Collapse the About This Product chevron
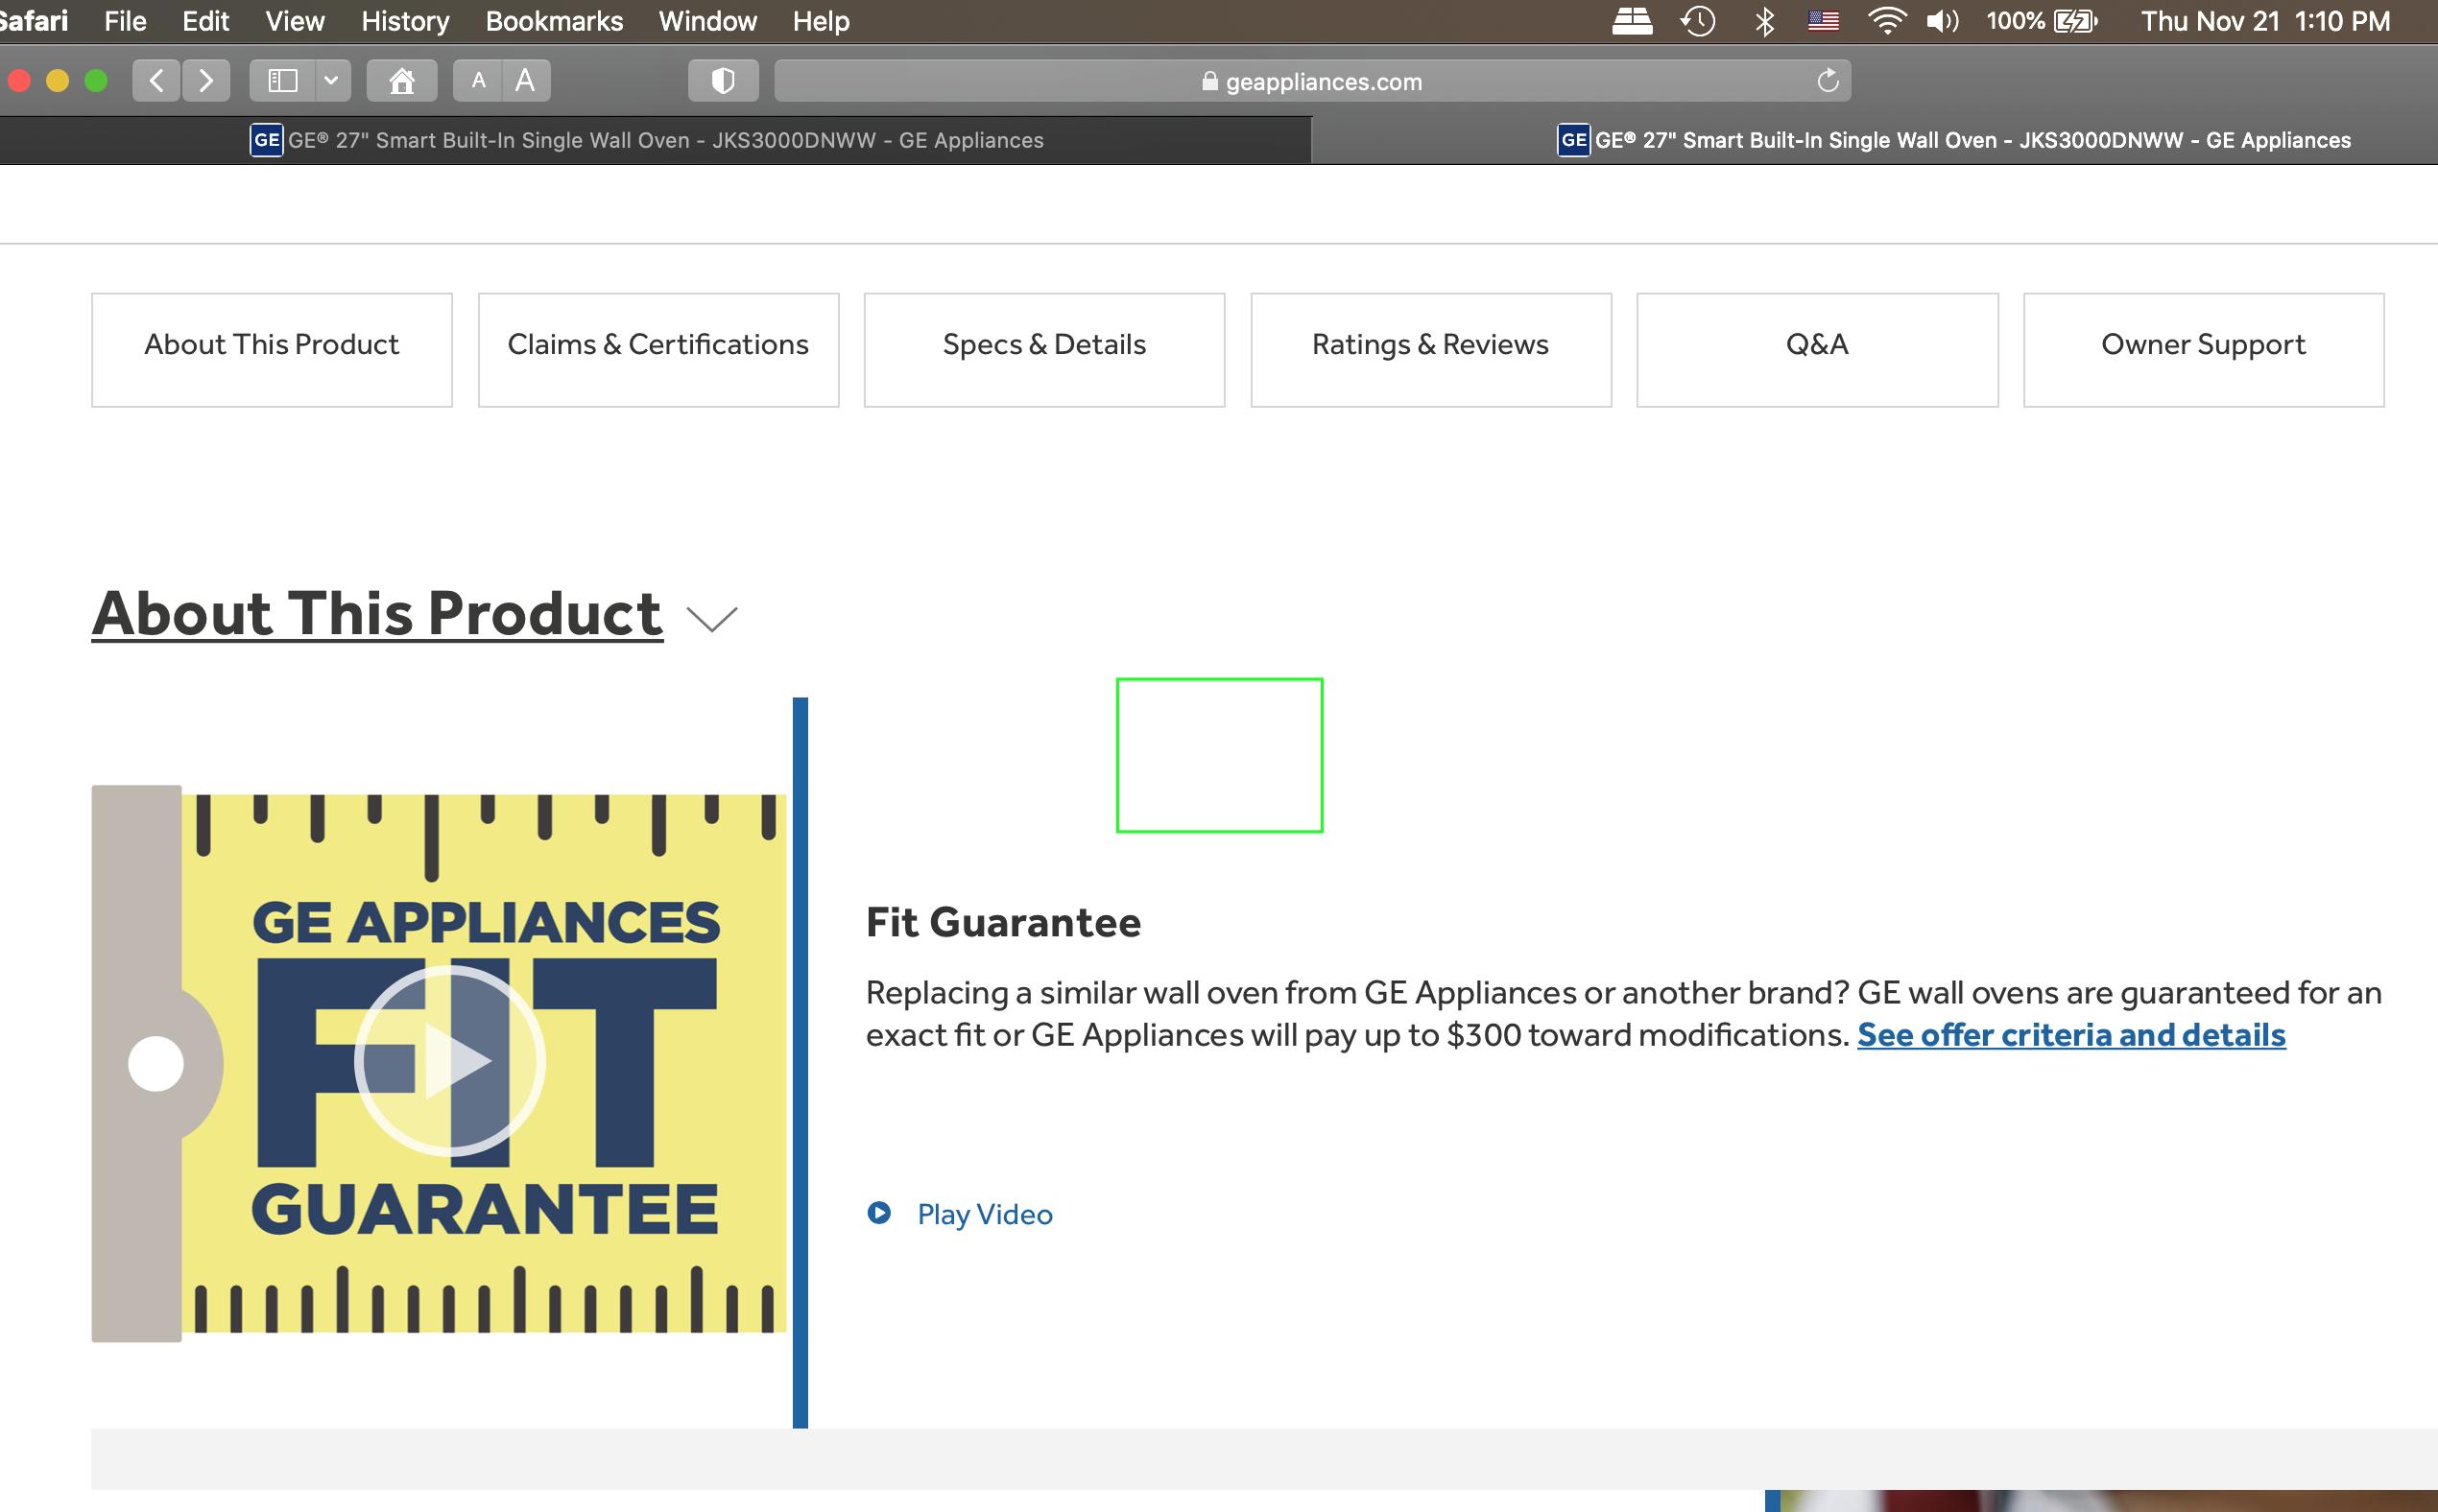The height and width of the screenshot is (1512, 2438). [x=712, y=619]
